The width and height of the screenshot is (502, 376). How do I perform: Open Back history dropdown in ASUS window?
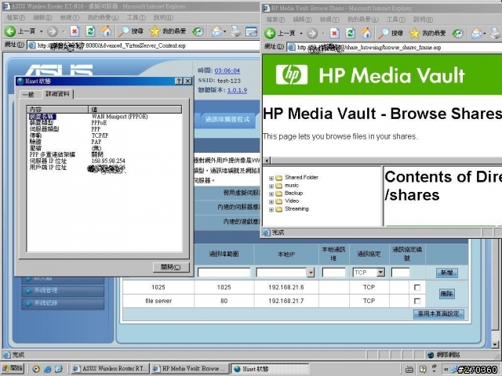click(x=42, y=31)
